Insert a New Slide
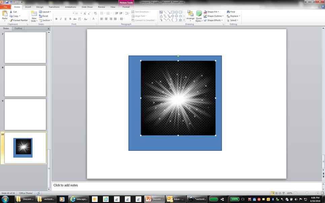 tap(34, 14)
